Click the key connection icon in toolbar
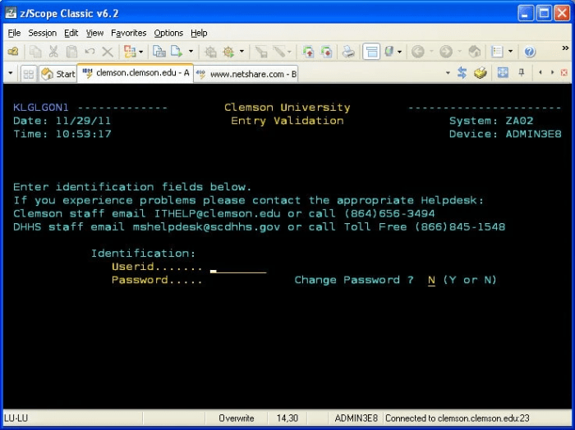The width and height of the screenshot is (575, 430). pos(13,52)
